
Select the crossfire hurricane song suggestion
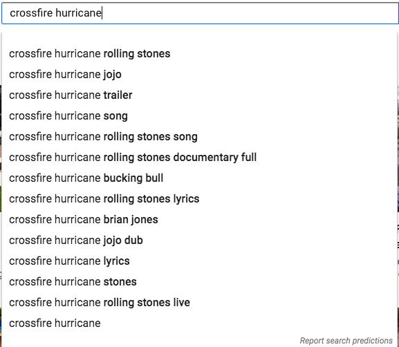(199, 116)
